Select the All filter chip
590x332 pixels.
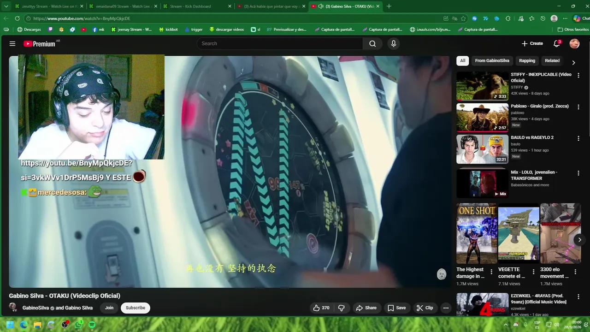pos(462,61)
